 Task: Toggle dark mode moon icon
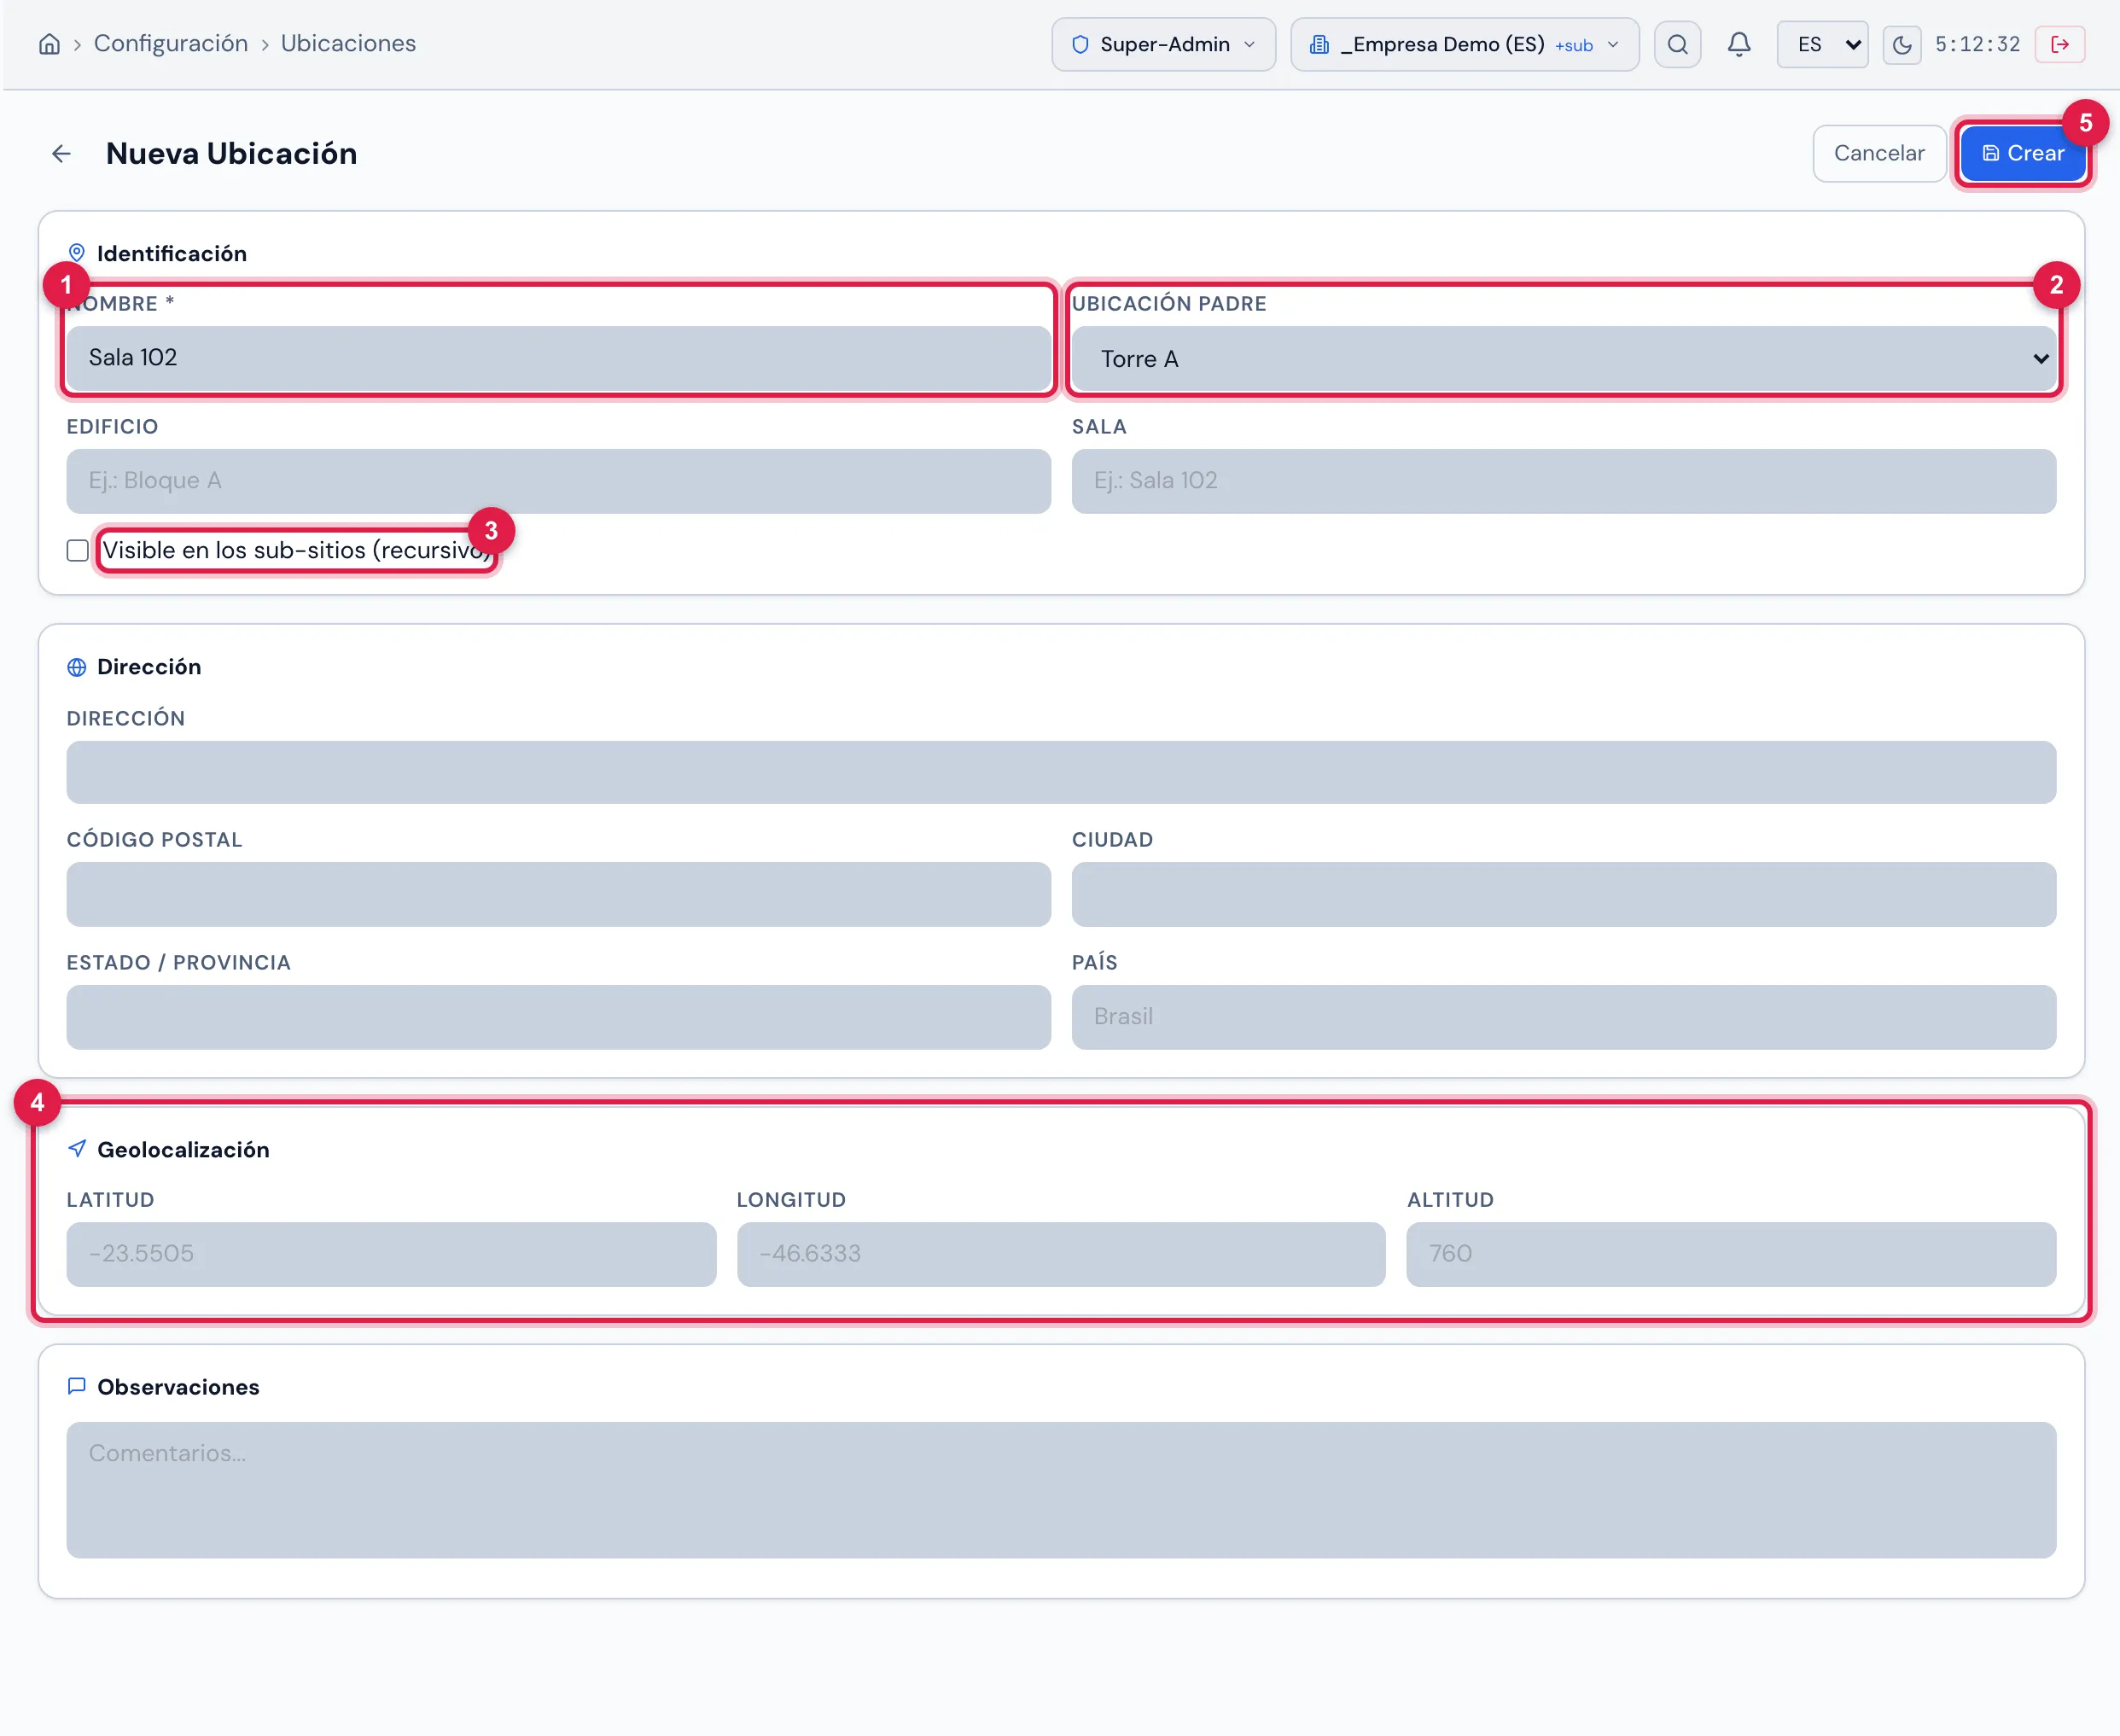pyautogui.click(x=1901, y=45)
